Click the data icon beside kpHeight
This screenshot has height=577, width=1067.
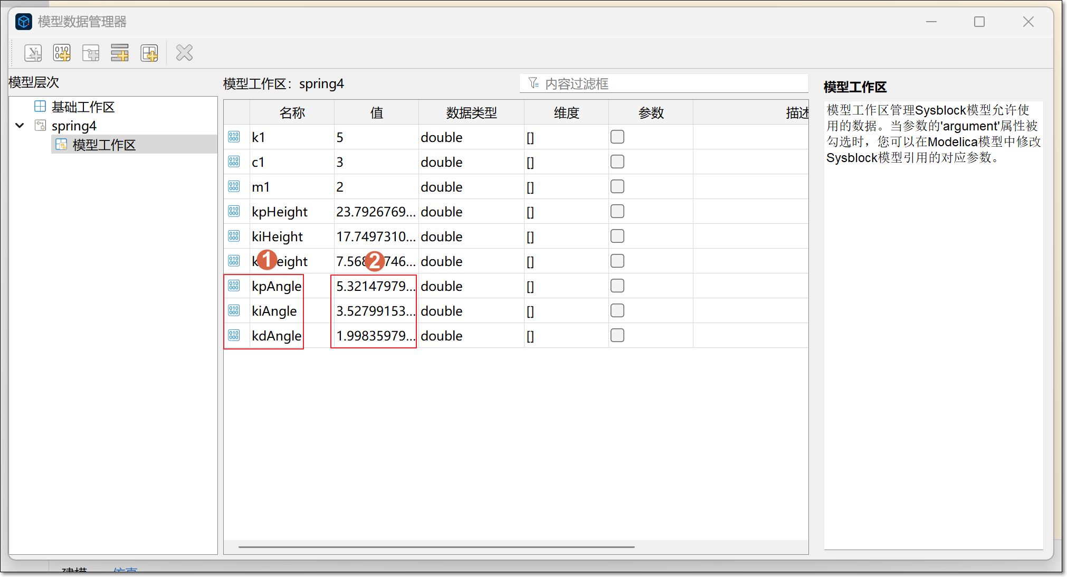pyautogui.click(x=234, y=212)
